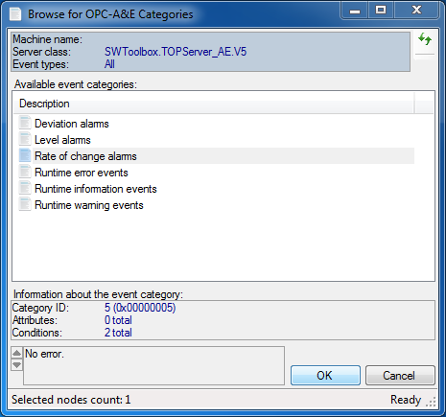
Task: Click the Deviation alarms document icon
Action: point(25,124)
